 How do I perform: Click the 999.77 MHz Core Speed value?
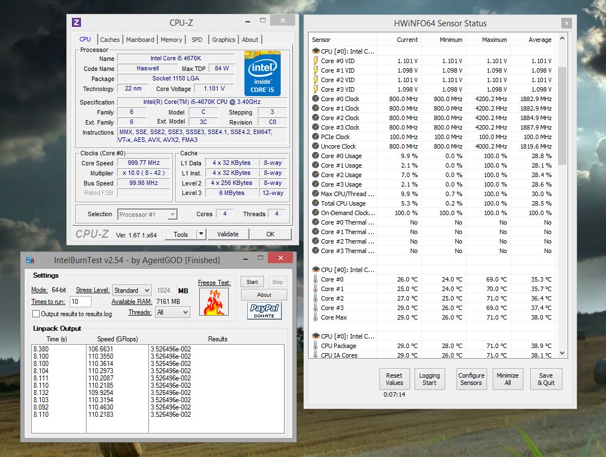pyautogui.click(x=143, y=163)
